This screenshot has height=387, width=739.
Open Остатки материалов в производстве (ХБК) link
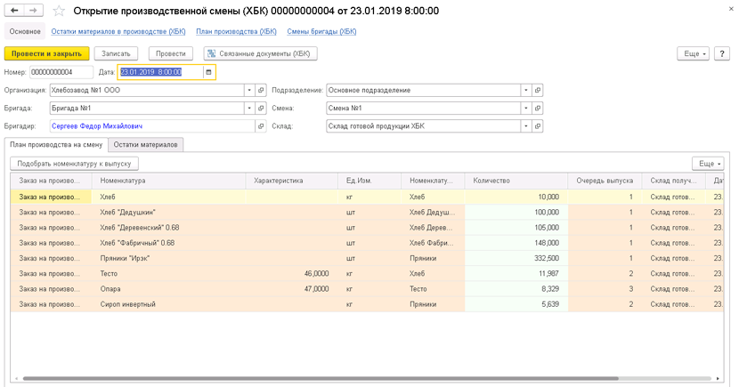(118, 31)
